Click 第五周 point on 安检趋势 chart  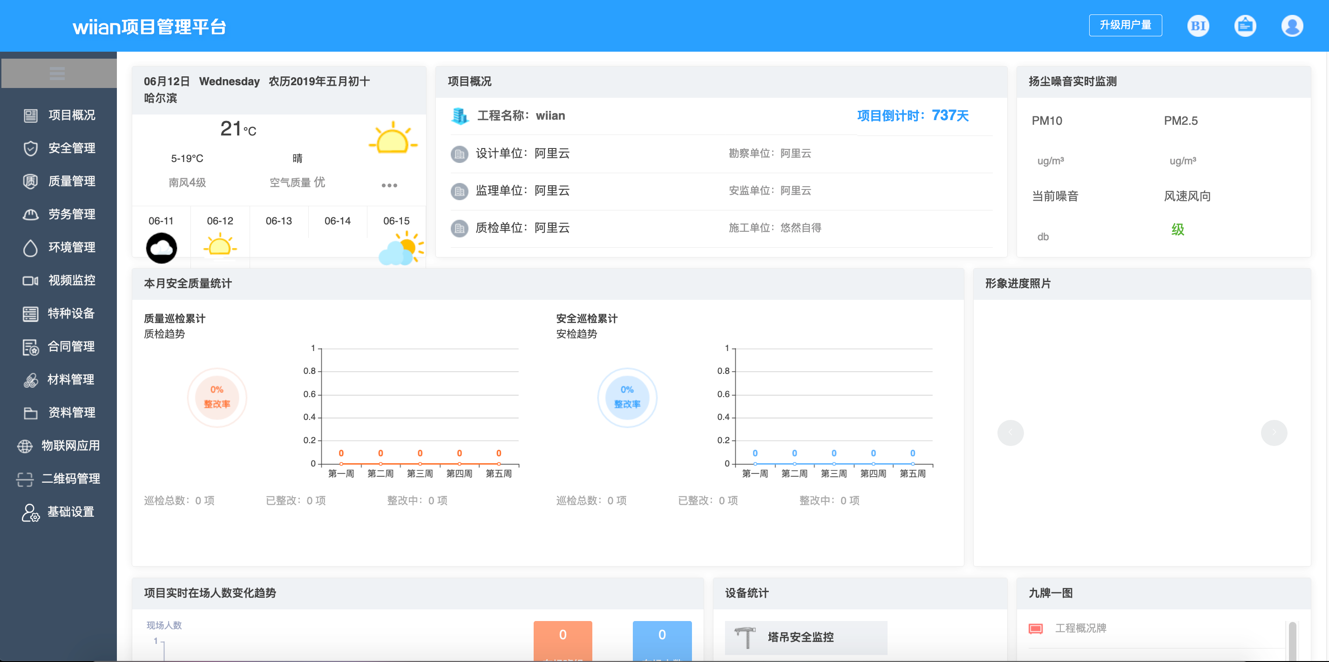coord(912,463)
